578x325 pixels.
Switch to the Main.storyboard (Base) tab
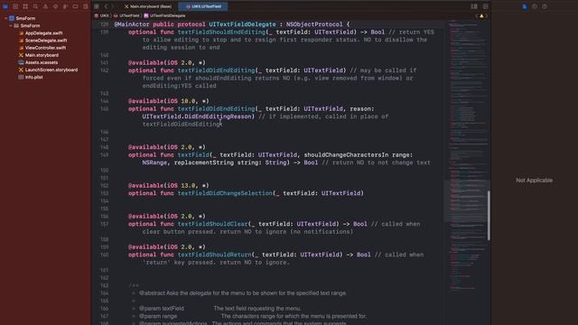pos(148,6)
